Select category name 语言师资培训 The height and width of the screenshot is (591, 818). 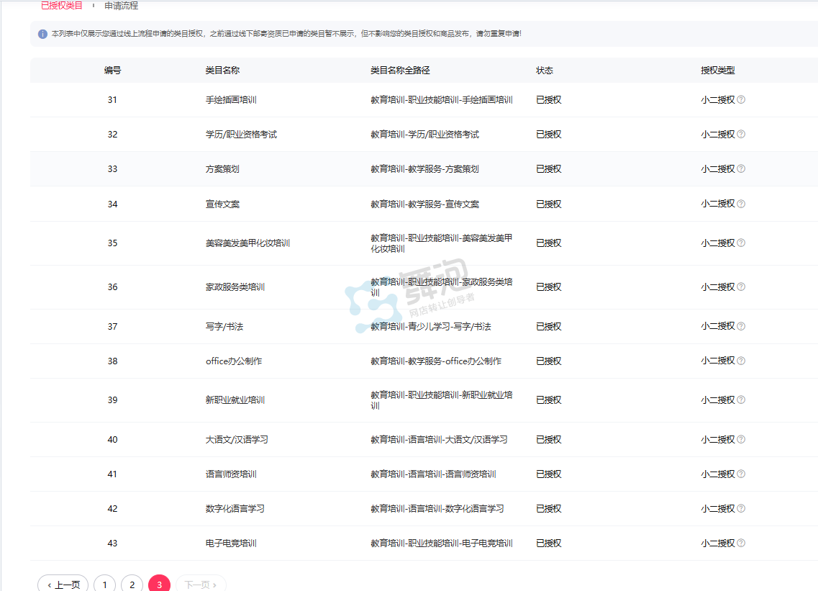(231, 474)
